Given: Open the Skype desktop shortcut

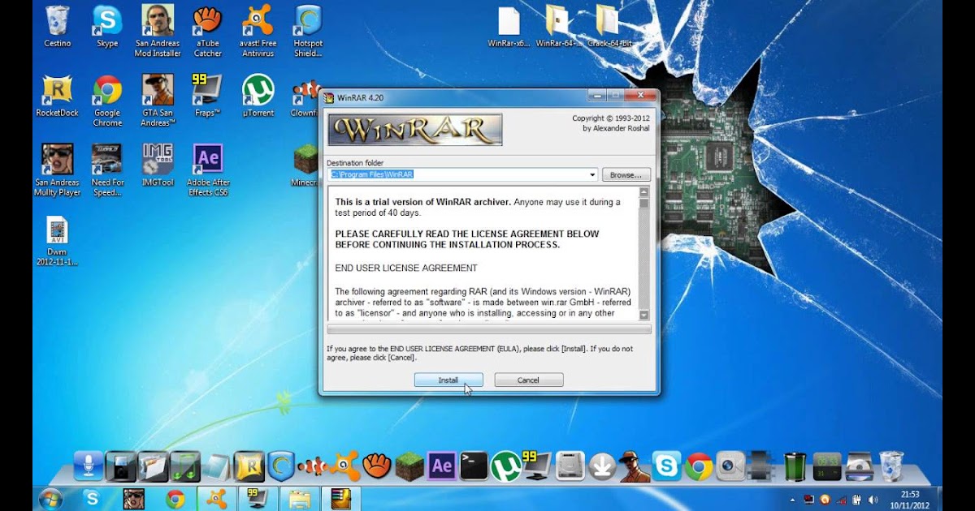Looking at the screenshot, I should (107, 27).
